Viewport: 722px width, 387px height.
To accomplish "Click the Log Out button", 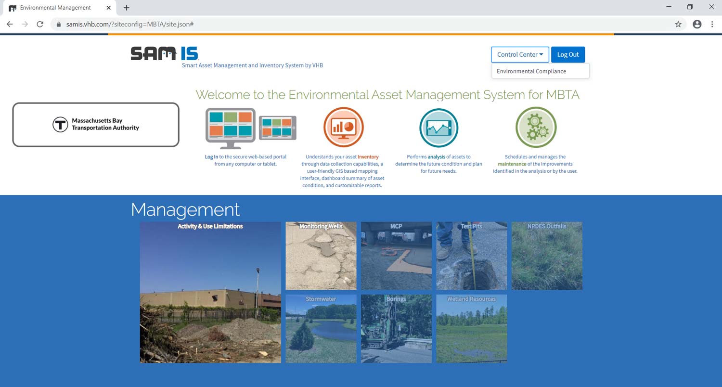I will coord(568,54).
